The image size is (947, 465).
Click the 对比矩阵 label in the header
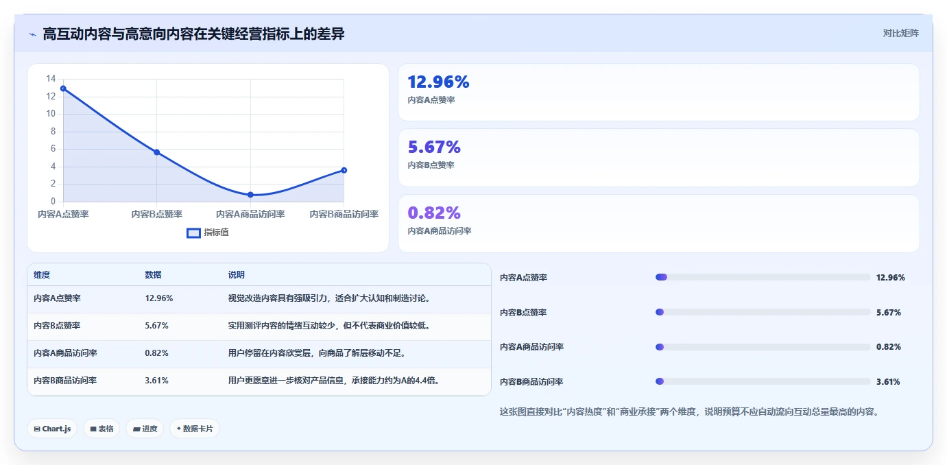900,33
